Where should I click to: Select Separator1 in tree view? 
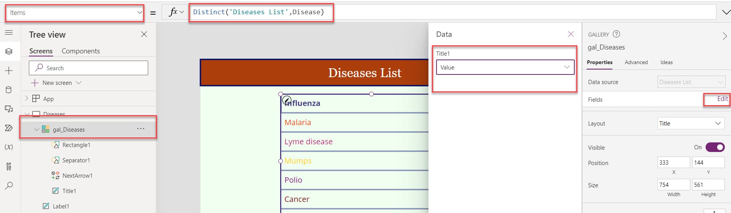pyautogui.click(x=76, y=160)
